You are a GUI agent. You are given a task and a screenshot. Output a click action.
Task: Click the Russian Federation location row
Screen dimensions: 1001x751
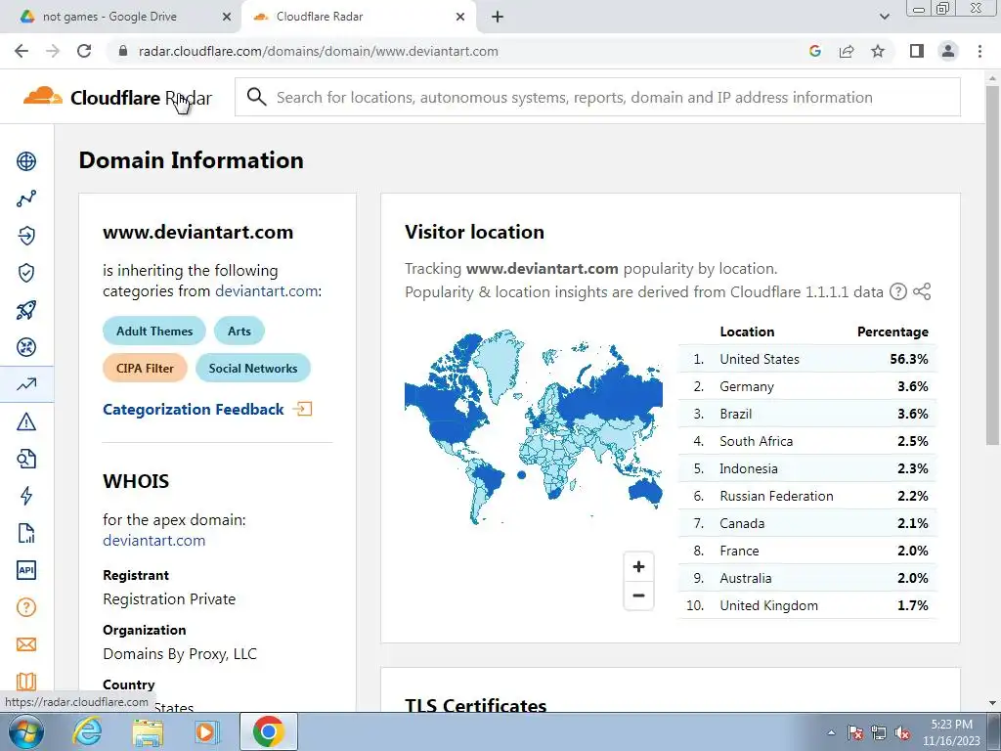point(807,496)
